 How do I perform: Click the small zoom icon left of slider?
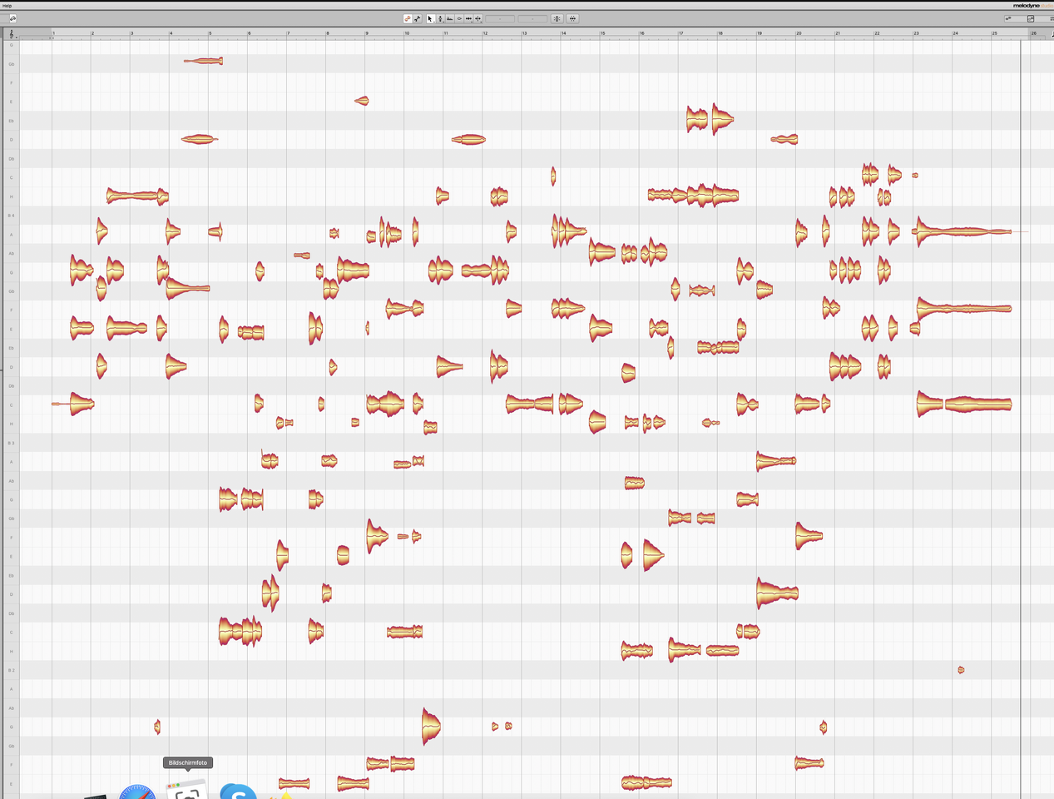[x=1008, y=18]
